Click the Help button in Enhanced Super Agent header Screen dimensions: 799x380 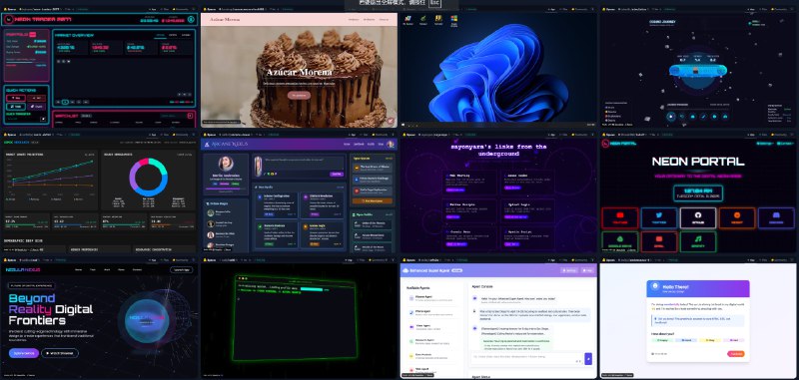pos(587,270)
